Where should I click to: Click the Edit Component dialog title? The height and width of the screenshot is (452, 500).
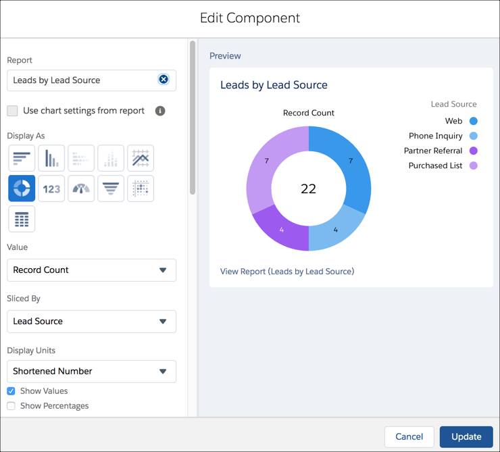pos(250,18)
